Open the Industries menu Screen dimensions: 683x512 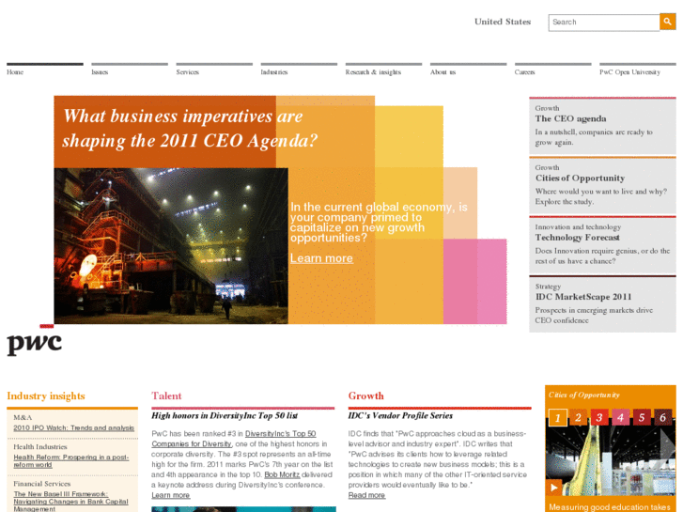tap(274, 72)
